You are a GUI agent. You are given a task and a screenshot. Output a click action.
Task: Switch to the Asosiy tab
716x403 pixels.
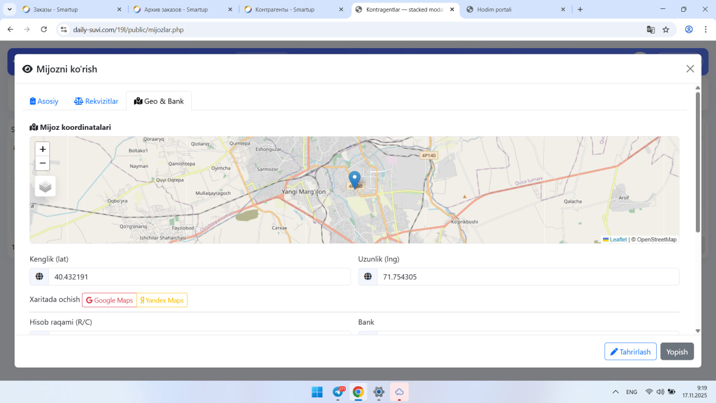coord(44,101)
